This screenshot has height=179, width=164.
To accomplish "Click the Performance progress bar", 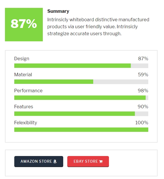I will 81,98.
